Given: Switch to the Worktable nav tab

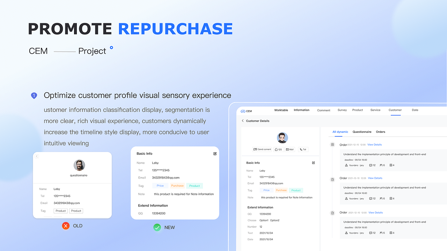Looking at the screenshot, I should 281,110.
